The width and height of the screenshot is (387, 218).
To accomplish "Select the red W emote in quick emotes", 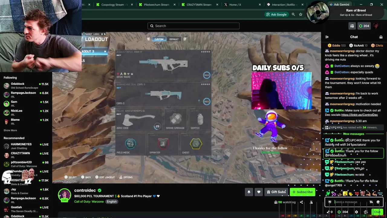I will (x=357, y=193).
